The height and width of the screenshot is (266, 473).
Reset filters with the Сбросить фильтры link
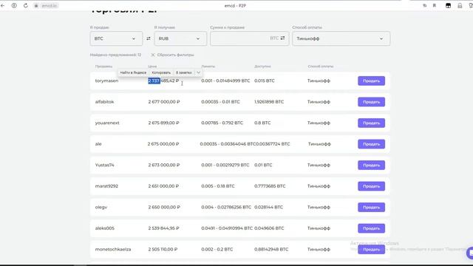[172, 55]
